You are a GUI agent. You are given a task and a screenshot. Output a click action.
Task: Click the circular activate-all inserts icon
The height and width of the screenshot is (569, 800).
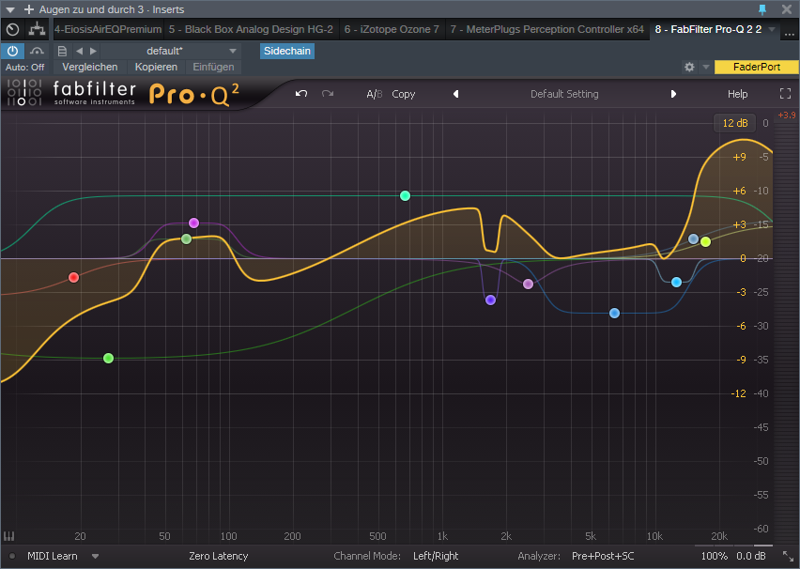click(x=13, y=30)
